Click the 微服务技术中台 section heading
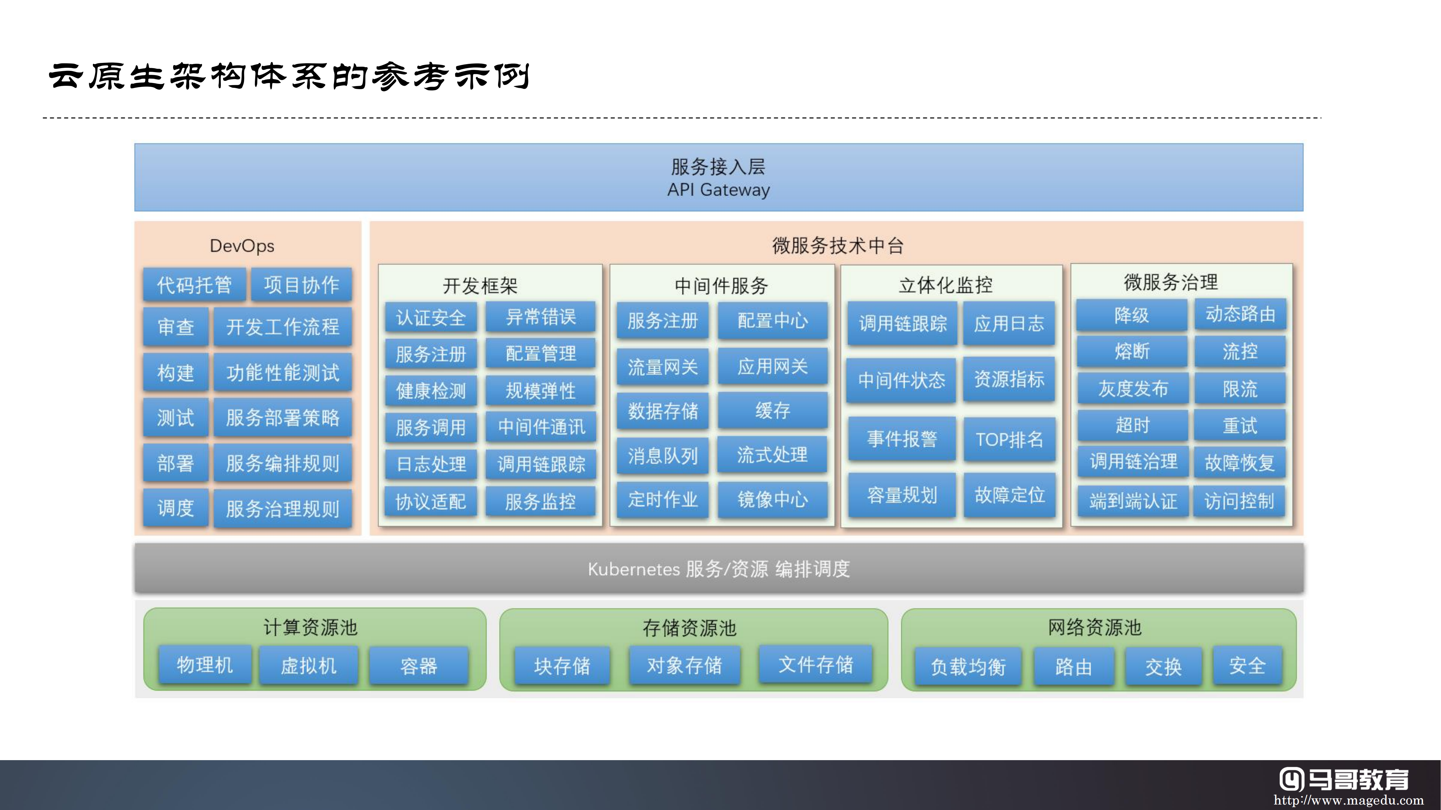The height and width of the screenshot is (810, 1441). [x=837, y=245]
